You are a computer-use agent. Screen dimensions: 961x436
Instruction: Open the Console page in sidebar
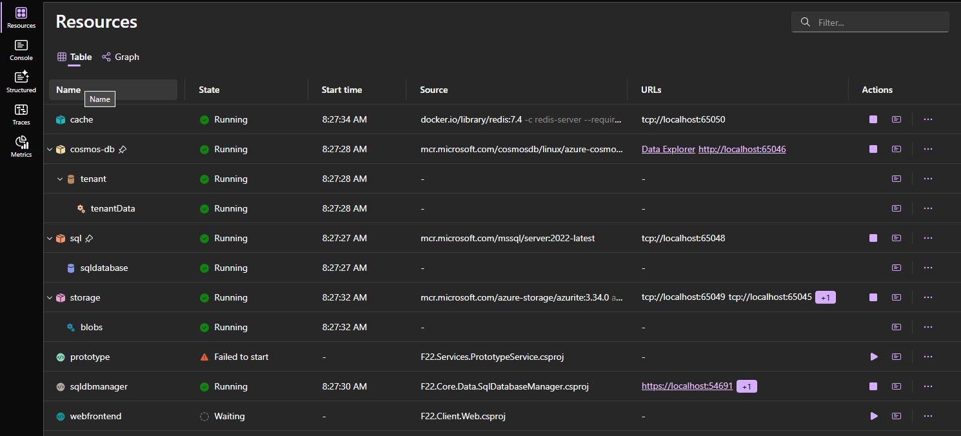coord(21,50)
